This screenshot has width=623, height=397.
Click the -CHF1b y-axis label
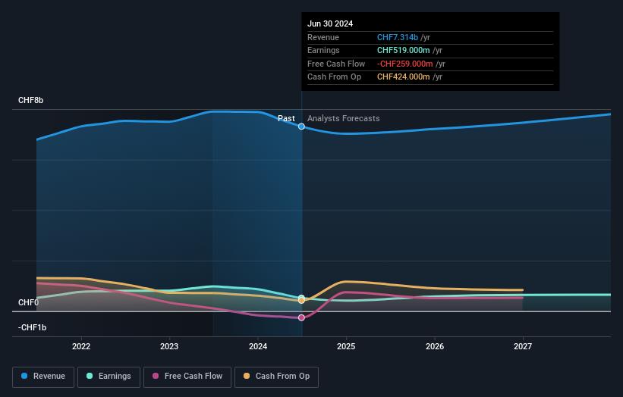point(32,327)
